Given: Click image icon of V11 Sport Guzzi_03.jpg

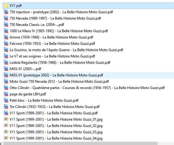Looking at the screenshot, I should coord(6,132).
